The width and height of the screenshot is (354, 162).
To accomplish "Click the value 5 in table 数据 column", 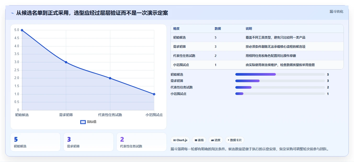I will click(215, 38).
